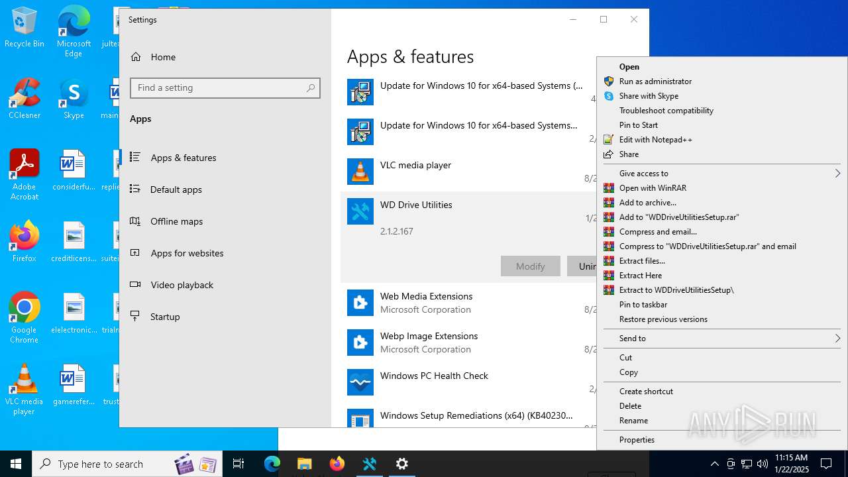Open Task View from the taskbar

(x=238, y=464)
